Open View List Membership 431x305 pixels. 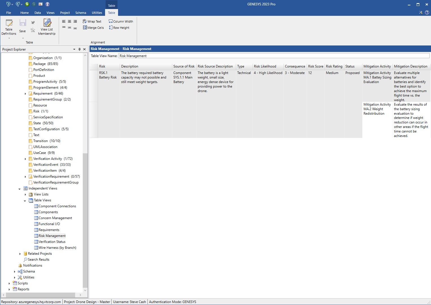tap(47, 27)
